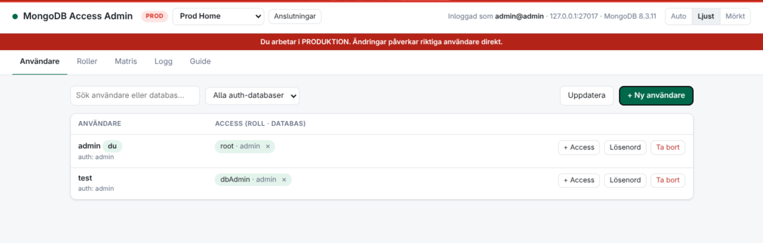Click the admin username in the table

pos(90,145)
